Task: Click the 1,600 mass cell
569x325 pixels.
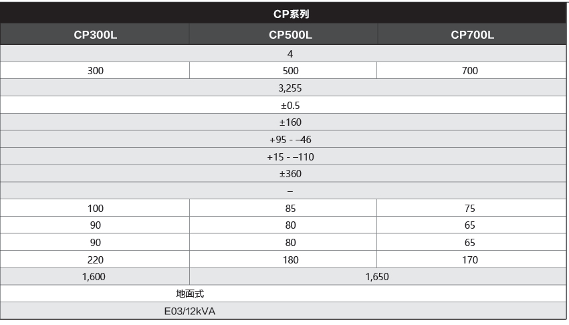Action: point(94,277)
